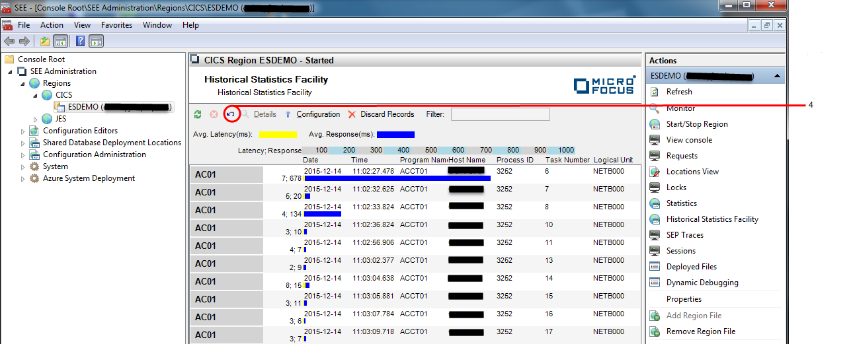Click the Process ID column header

click(514, 160)
